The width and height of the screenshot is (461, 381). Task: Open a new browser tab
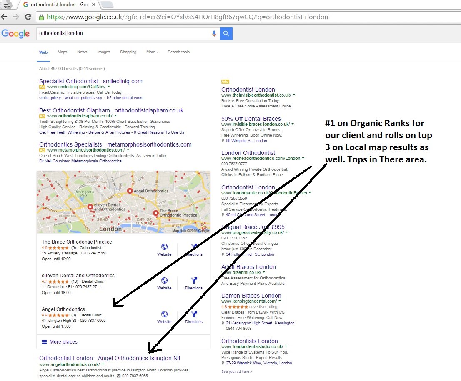tap(106, 5)
